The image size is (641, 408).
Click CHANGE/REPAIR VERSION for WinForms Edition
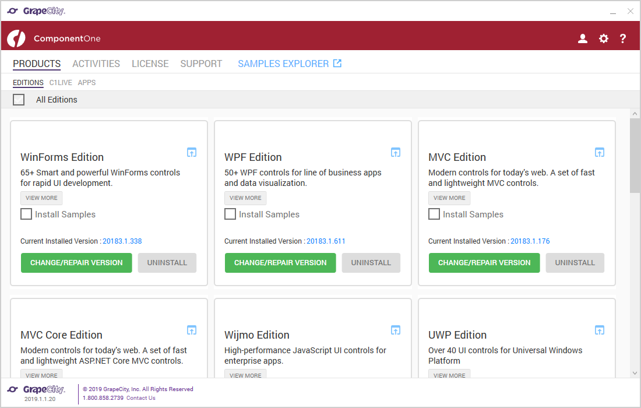point(76,263)
